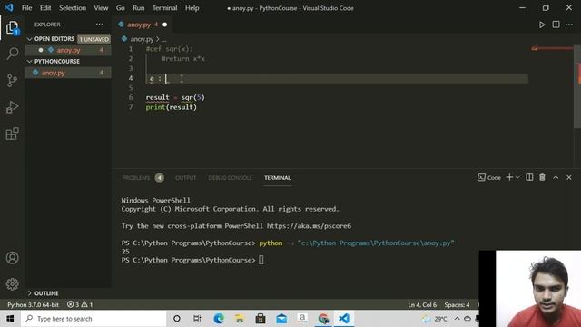
Task: Open Microsoft Store from the taskbar
Action: tap(261, 319)
